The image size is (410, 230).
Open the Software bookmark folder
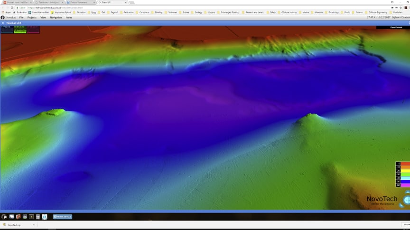(x=171, y=12)
